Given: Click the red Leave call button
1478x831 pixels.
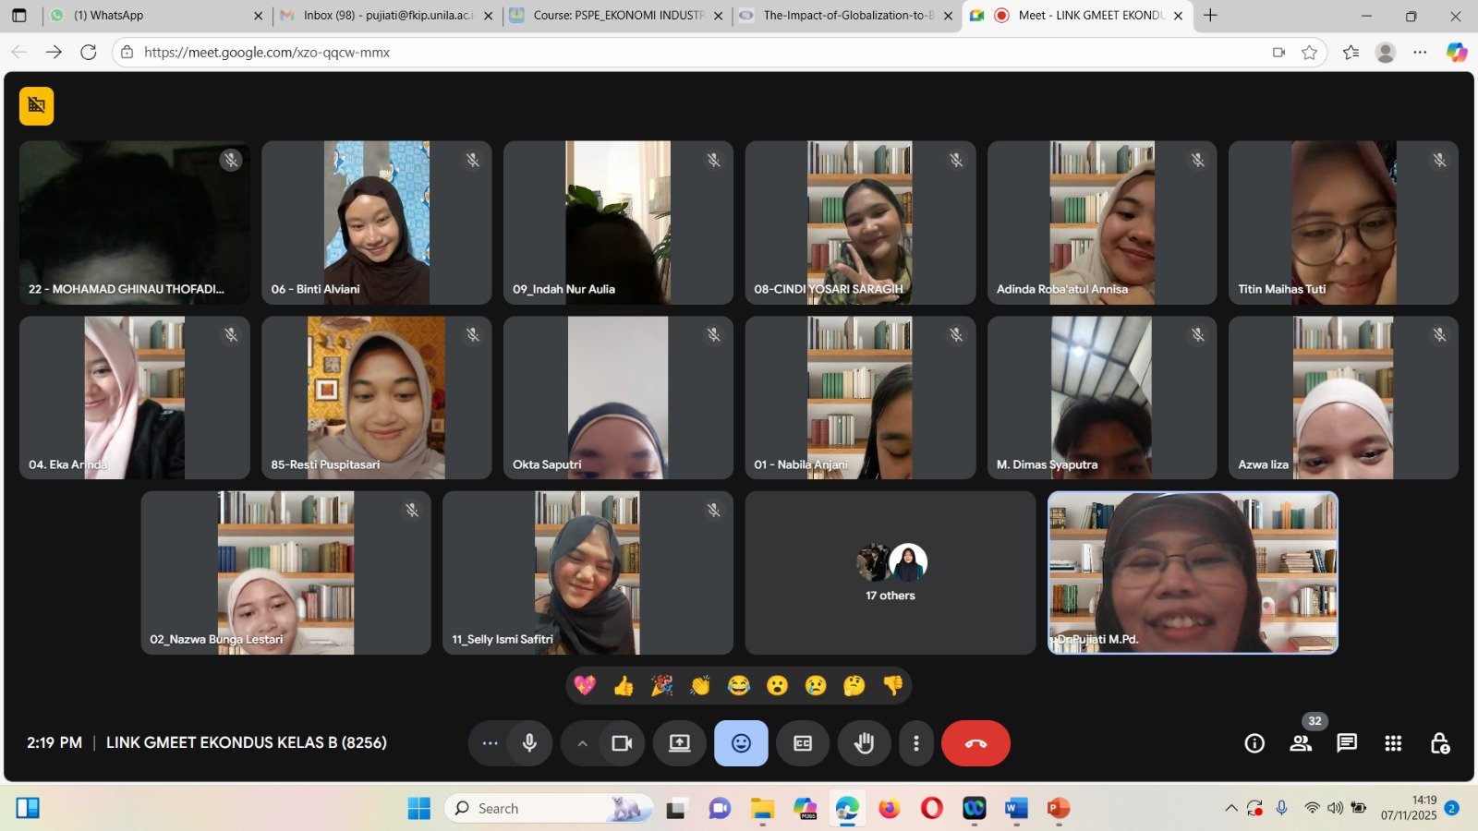Looking at the screenshot, I should [x=975, y=743].
